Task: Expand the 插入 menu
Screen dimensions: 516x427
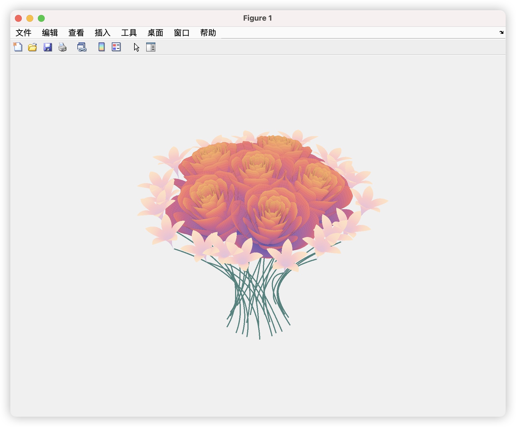Action: point(103,33)
